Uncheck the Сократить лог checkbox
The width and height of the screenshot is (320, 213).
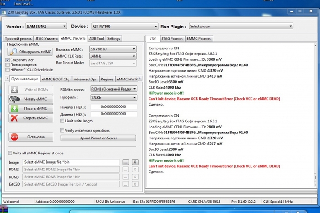click(x=8, y=60)
